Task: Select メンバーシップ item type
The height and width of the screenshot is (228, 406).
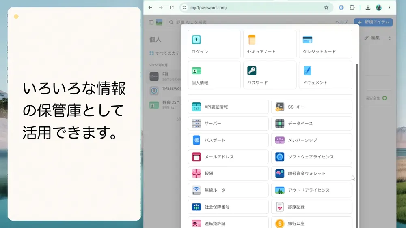Action: [x=312, y=140]
